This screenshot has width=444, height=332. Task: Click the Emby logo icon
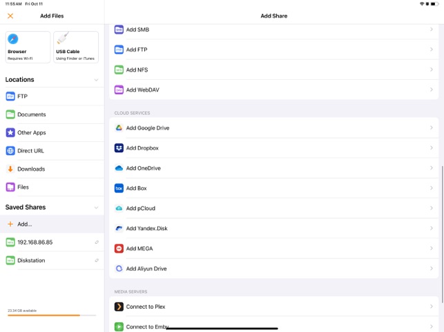pos(119,326)
